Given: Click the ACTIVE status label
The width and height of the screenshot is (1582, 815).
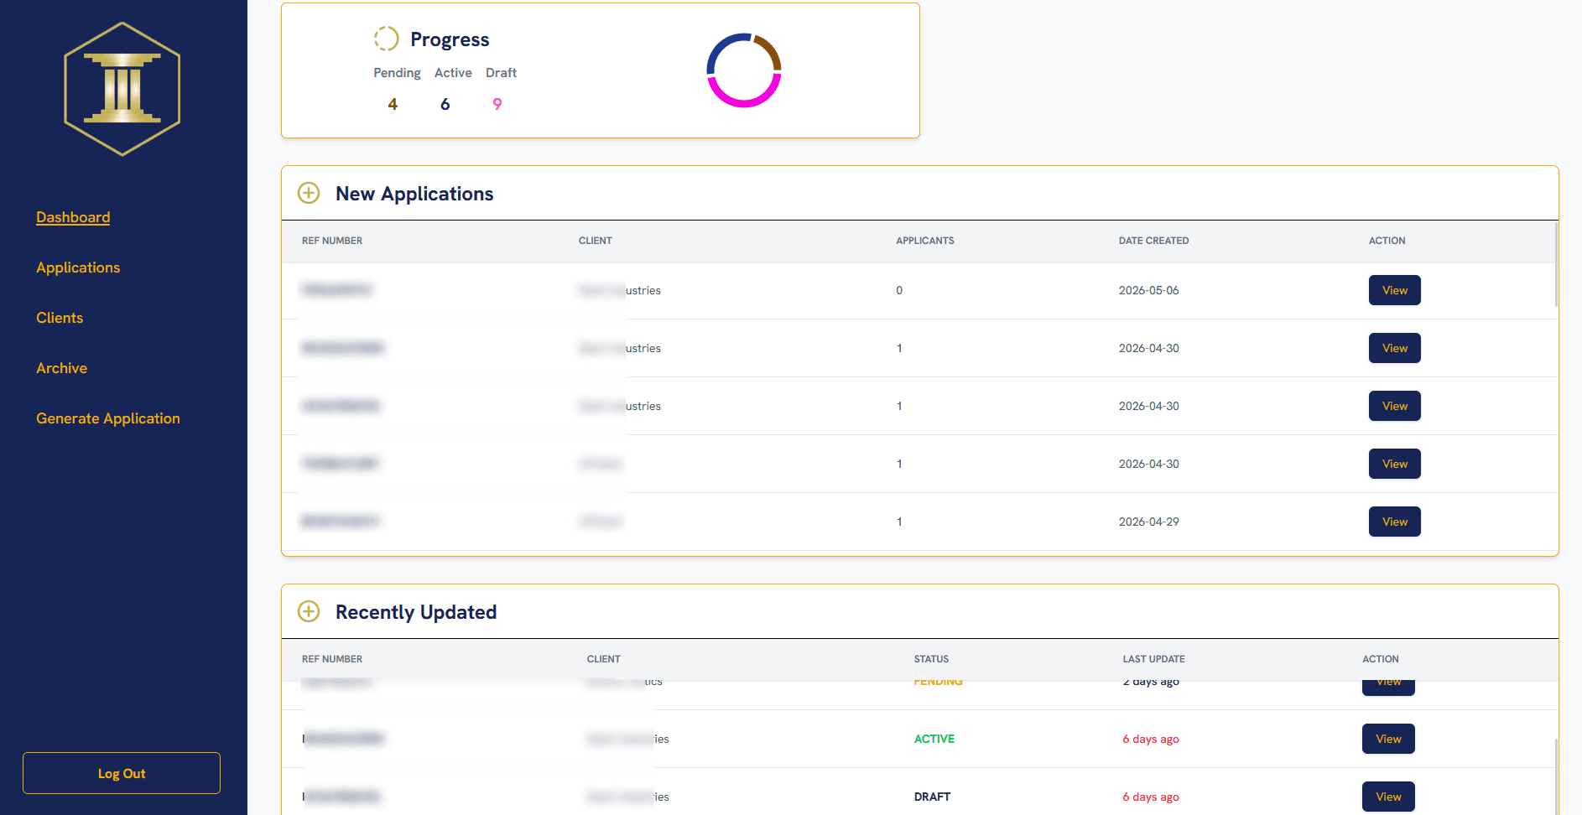Looking at the screenshot, I should pos(934,739).
